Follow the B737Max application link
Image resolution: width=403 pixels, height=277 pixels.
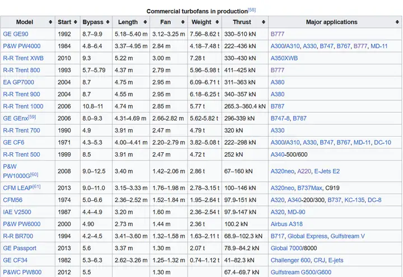310,188
